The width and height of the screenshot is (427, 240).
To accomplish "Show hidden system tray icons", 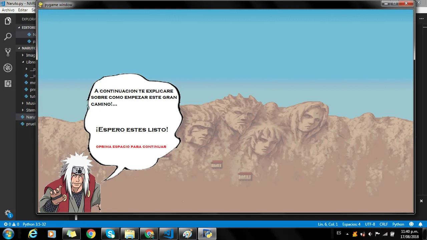I will (x=347, y=234).
